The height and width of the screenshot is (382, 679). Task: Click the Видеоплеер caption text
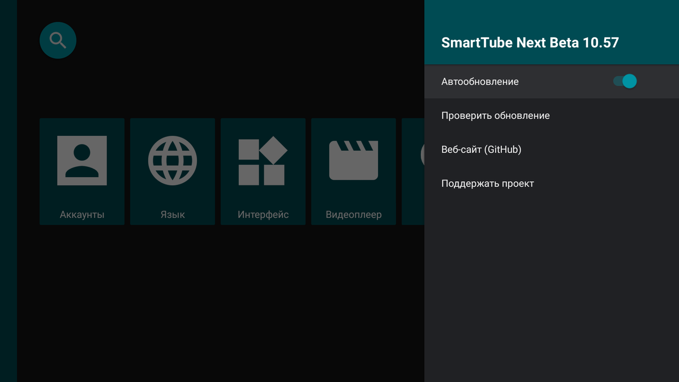pyautogui.click(x=354, y=214)
